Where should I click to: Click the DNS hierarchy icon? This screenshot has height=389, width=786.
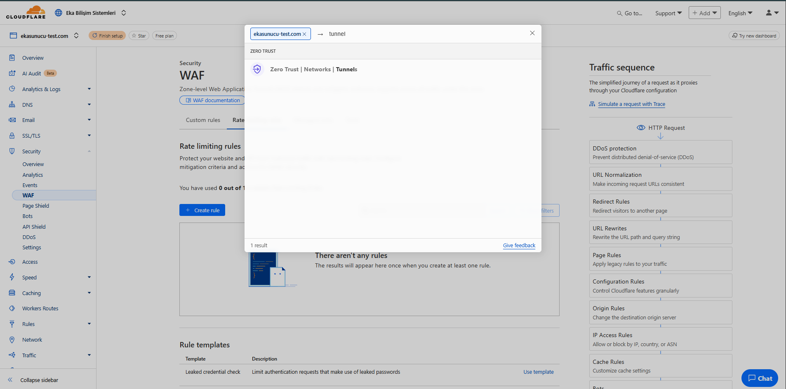click(x=12, y=105)
